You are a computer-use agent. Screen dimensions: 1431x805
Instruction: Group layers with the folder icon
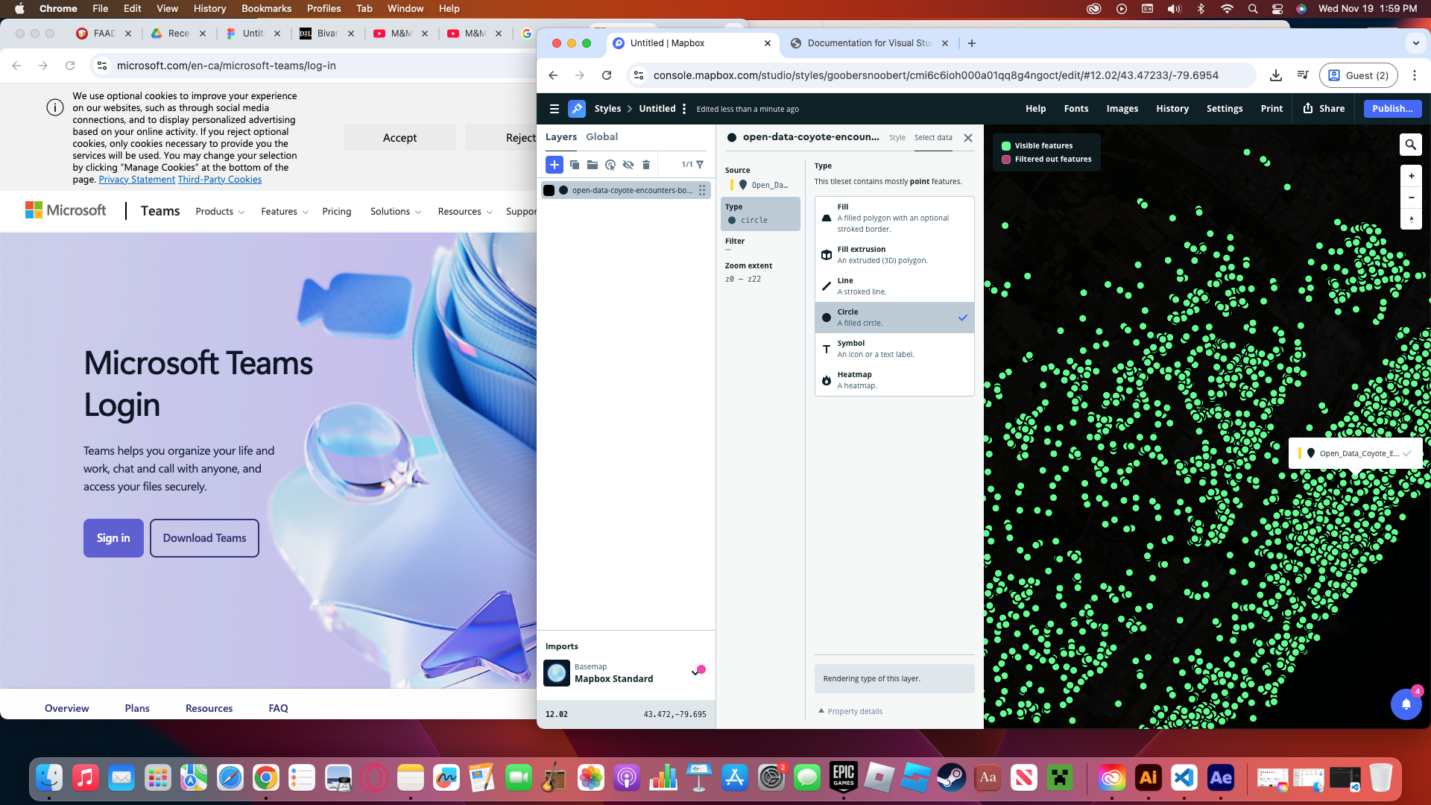pyautogui.click(x=593, y=165)
